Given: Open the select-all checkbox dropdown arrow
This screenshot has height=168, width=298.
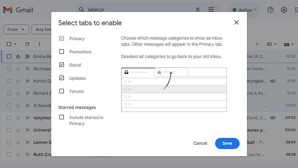Looking at the screenshot, I should (15, 44).
